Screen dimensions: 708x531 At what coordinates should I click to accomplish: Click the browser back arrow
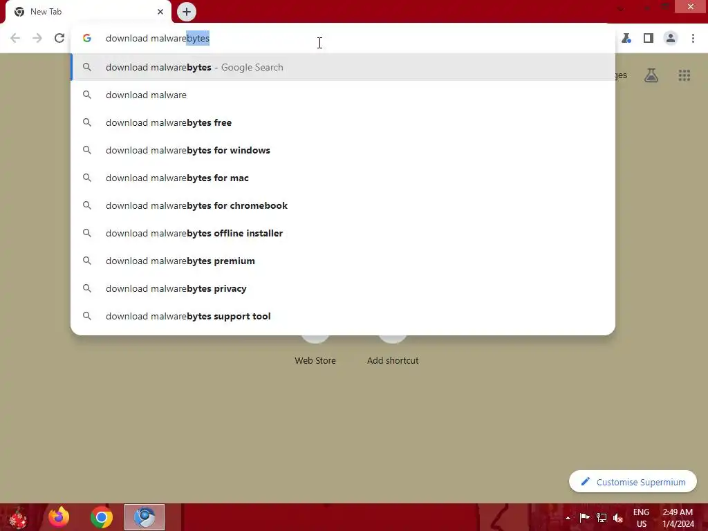point(15,39)
